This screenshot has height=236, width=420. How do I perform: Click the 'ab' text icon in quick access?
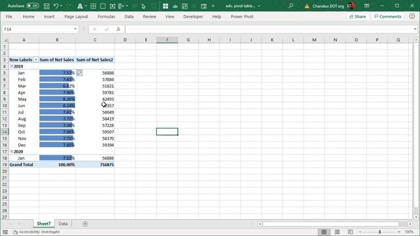175,6
